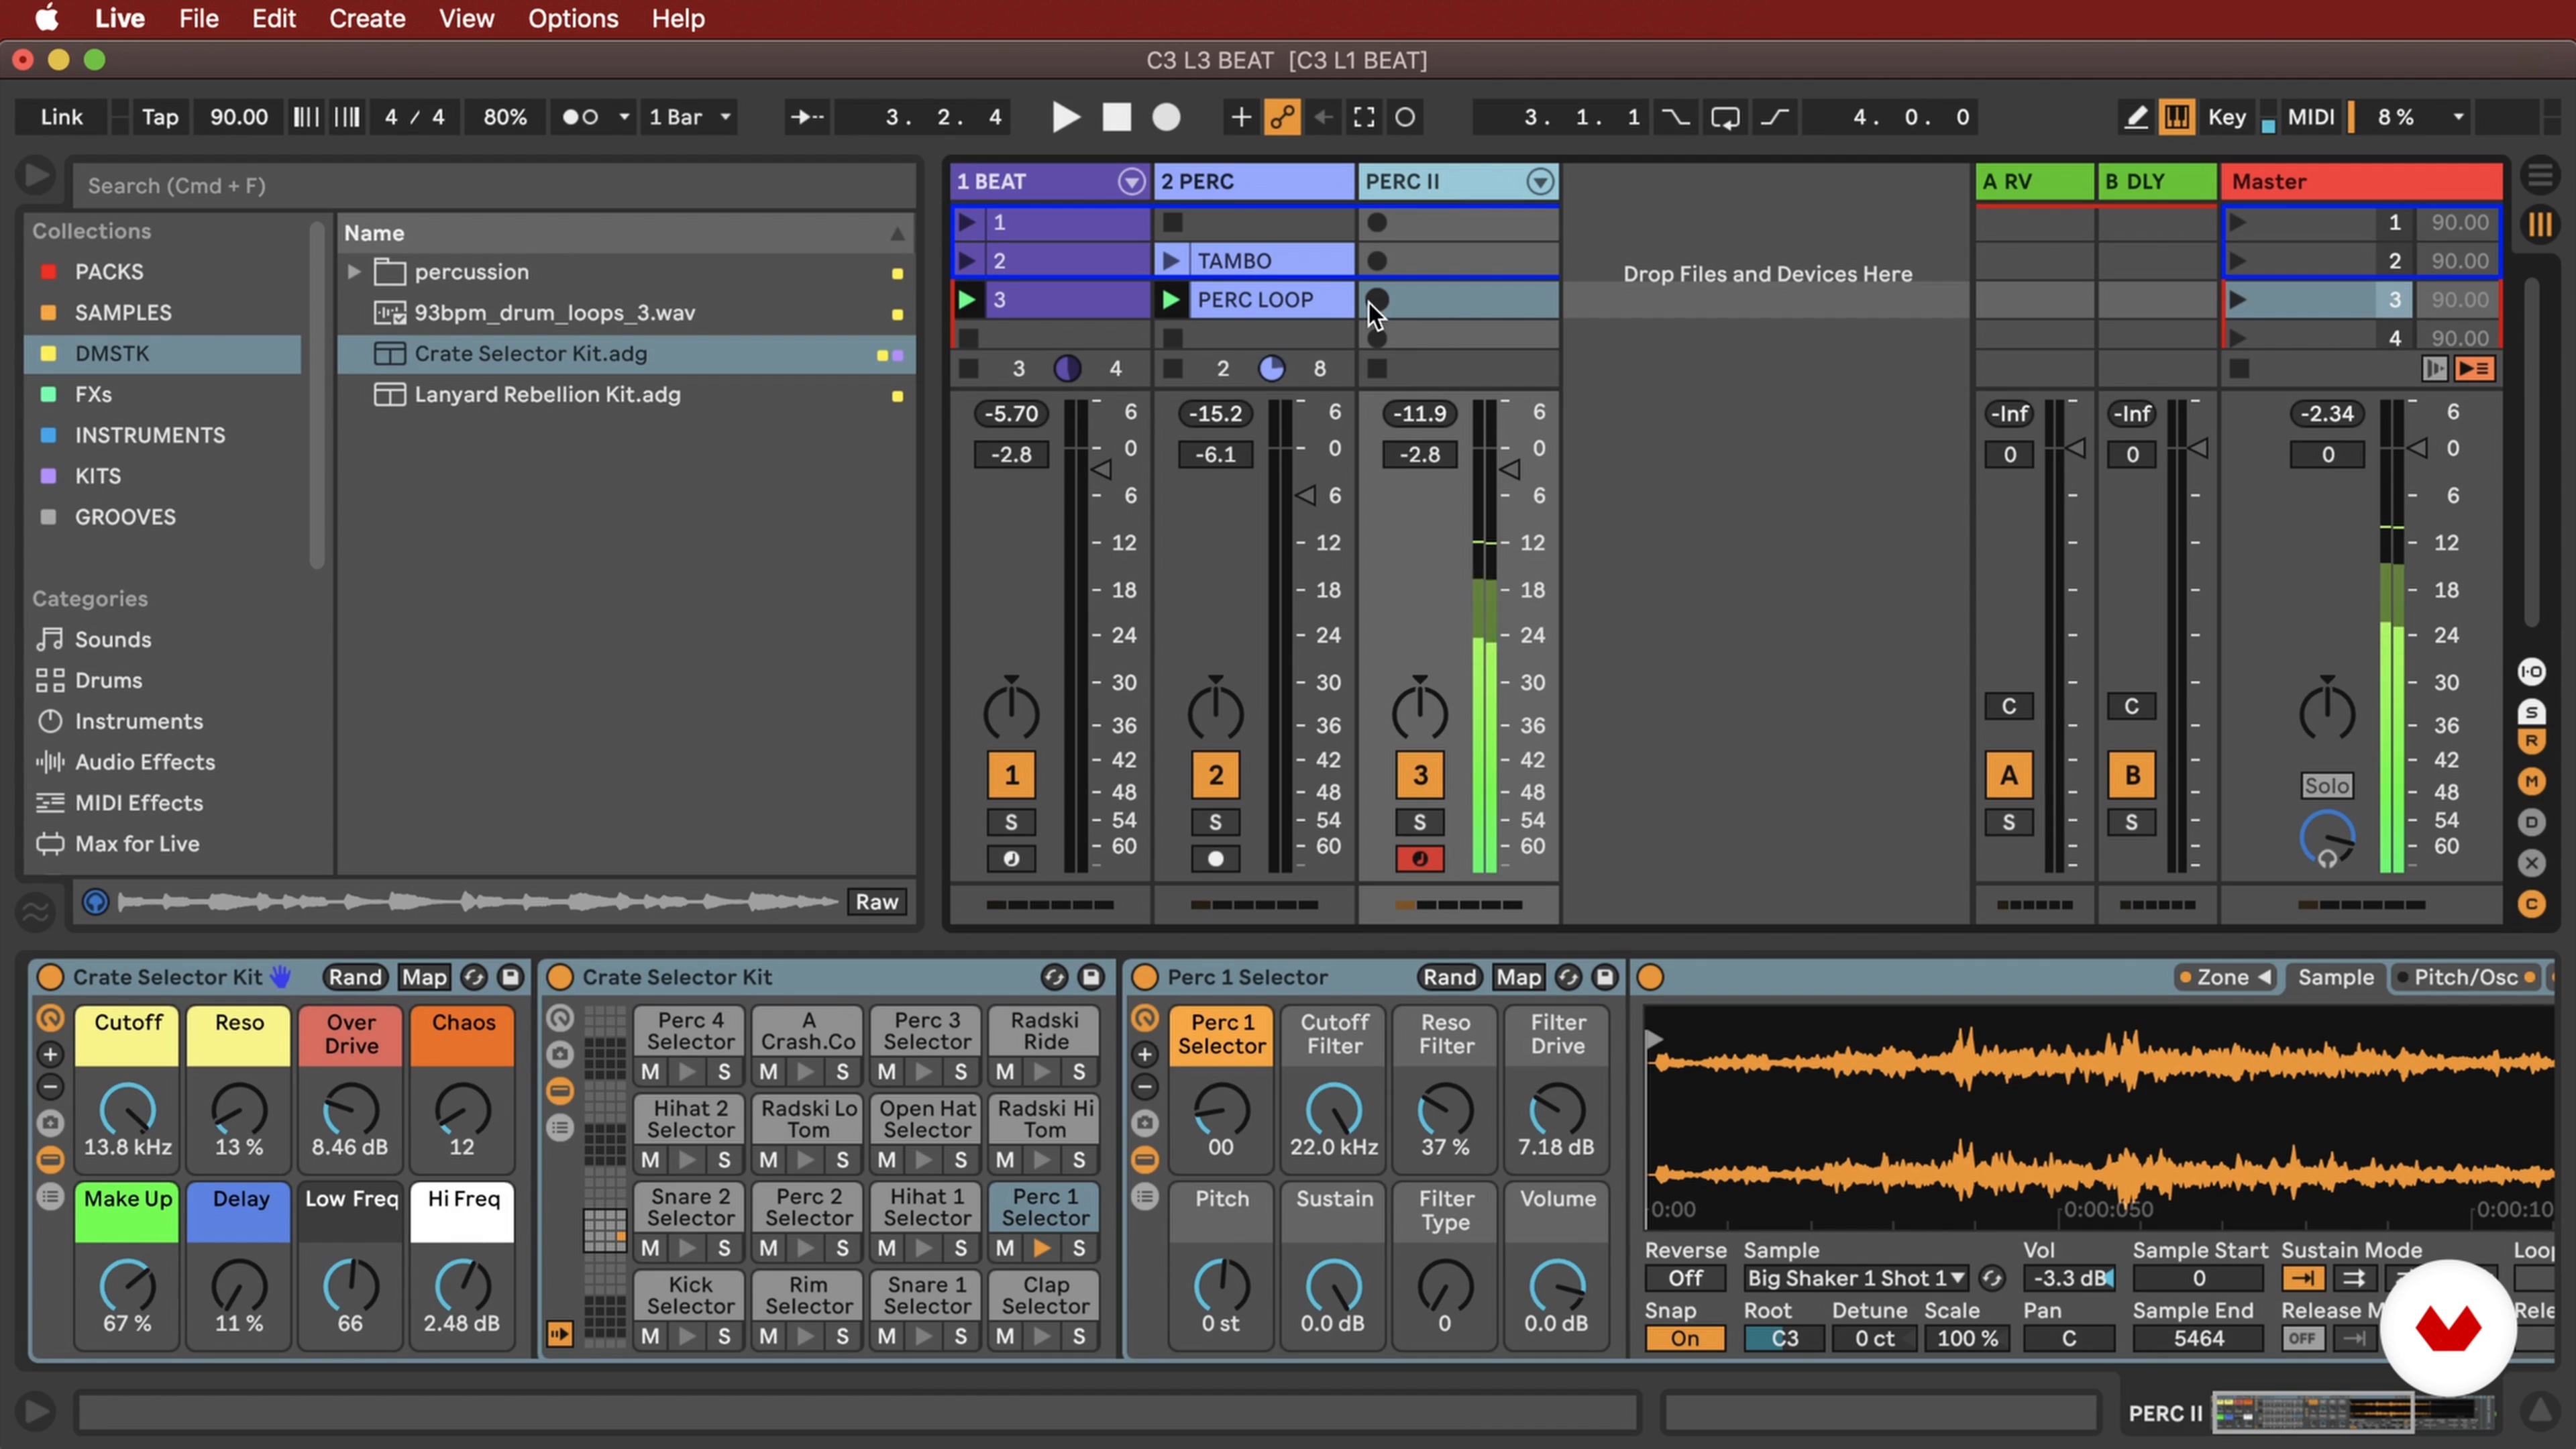Open the metronome settings dropdown arrow
Screen dimensions: 2576x1449
624,117
